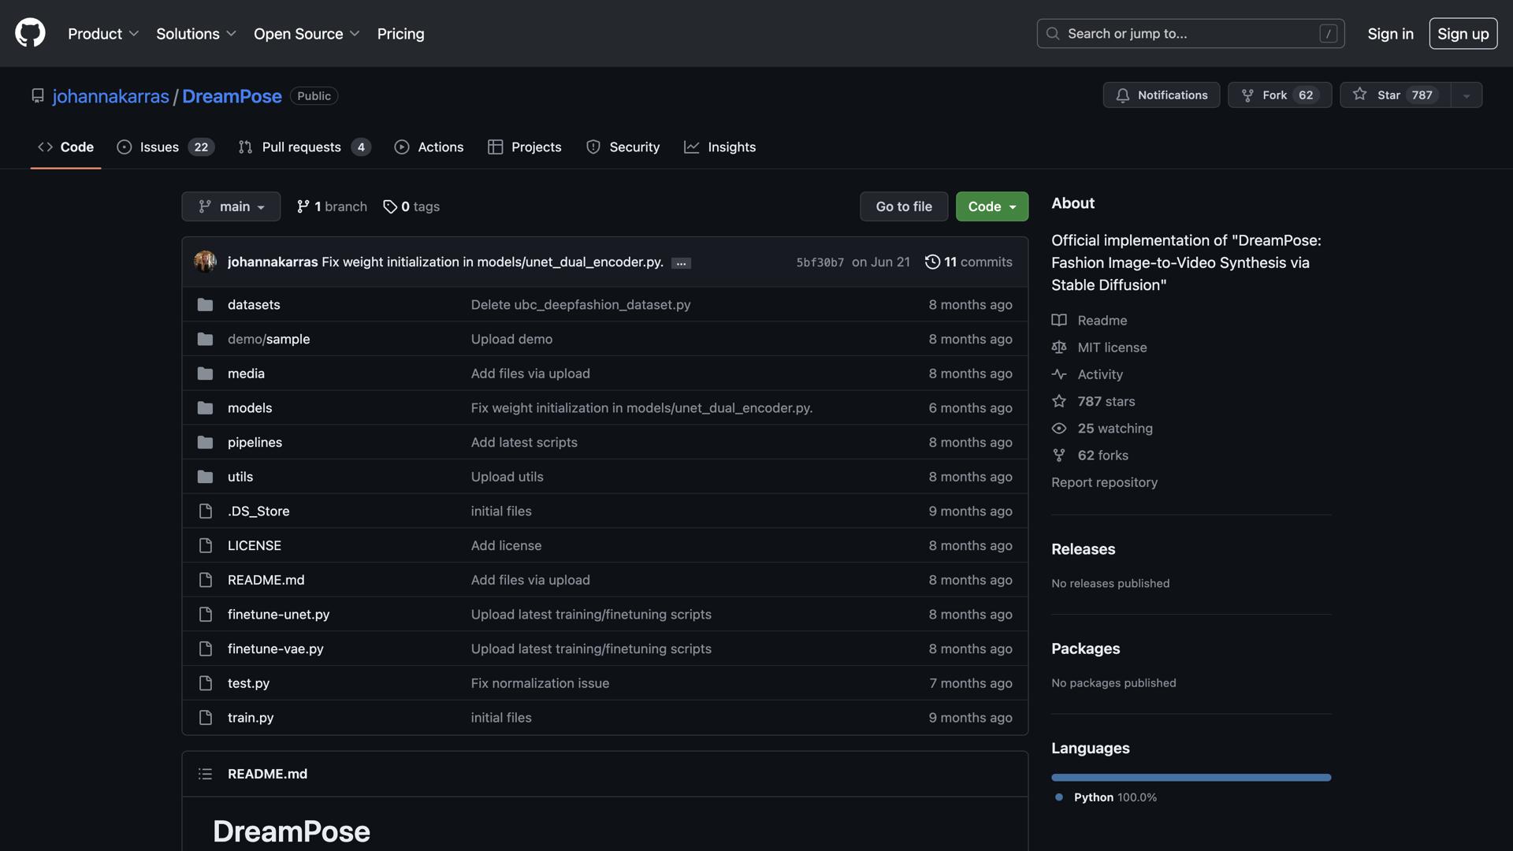The width and height of the screenshot is (1513, 851).
Task: Click the Activity pulse link
Action: click(x=1099, y=374)
